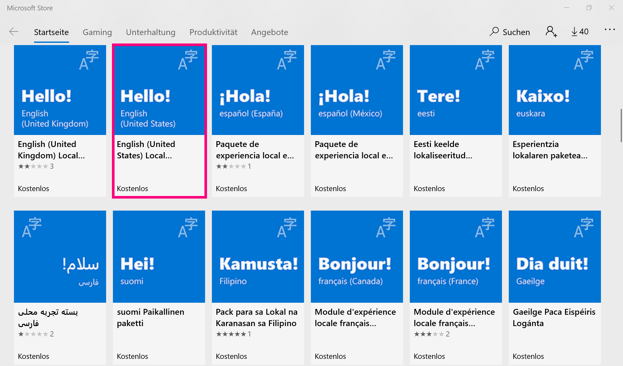Open English (United States) Local pack title

pos(146,150)
